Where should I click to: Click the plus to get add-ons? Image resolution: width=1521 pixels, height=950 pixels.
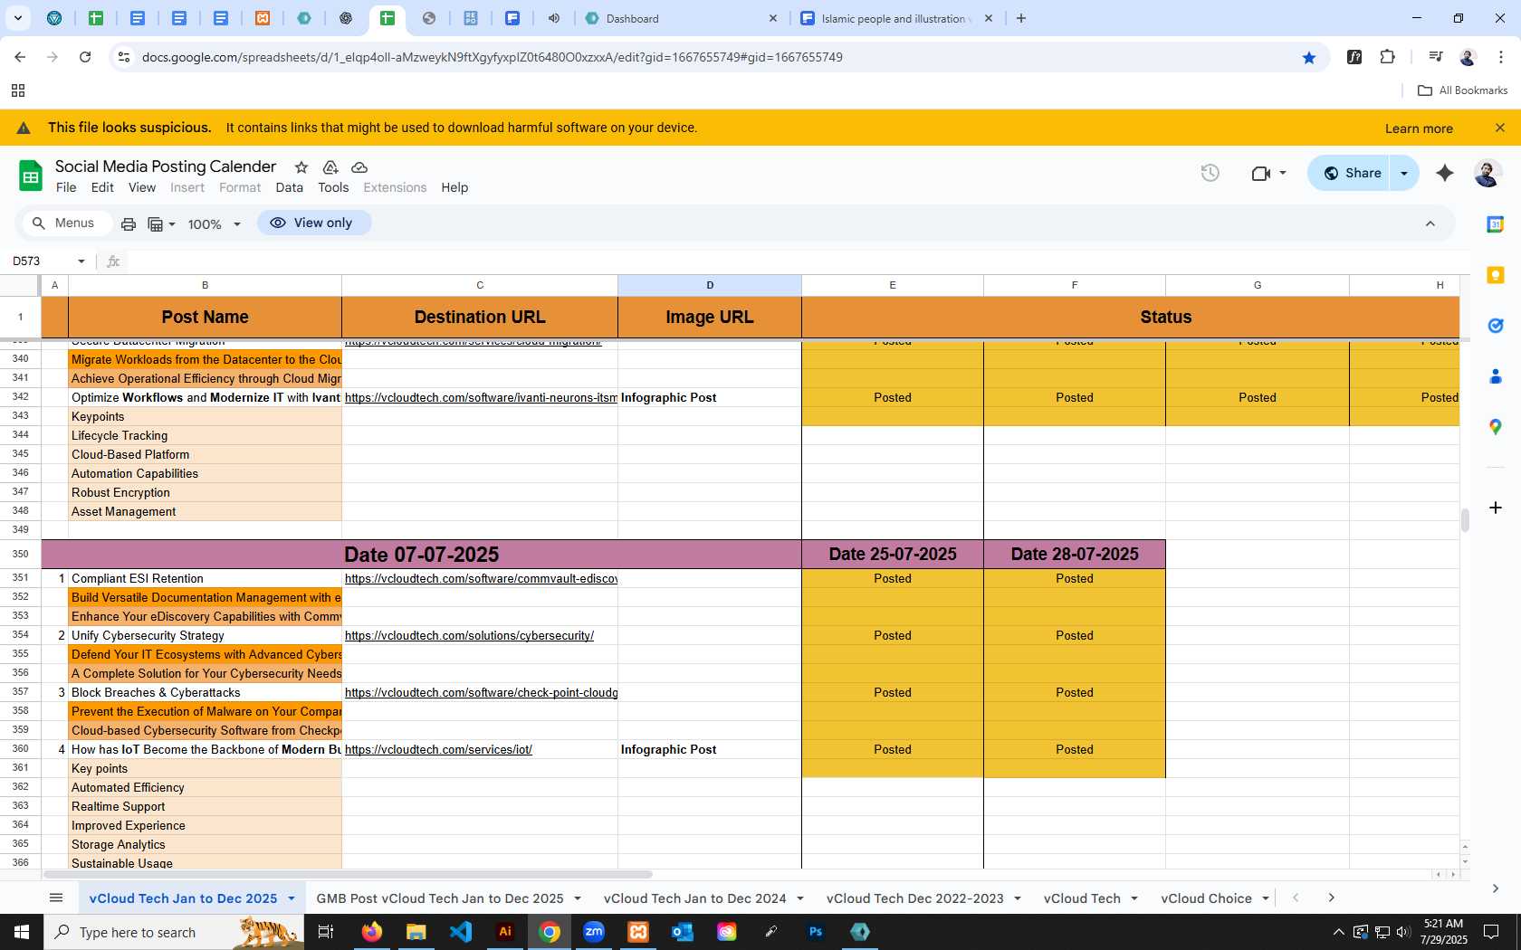pyautogui.click(x=1496, y=508)
